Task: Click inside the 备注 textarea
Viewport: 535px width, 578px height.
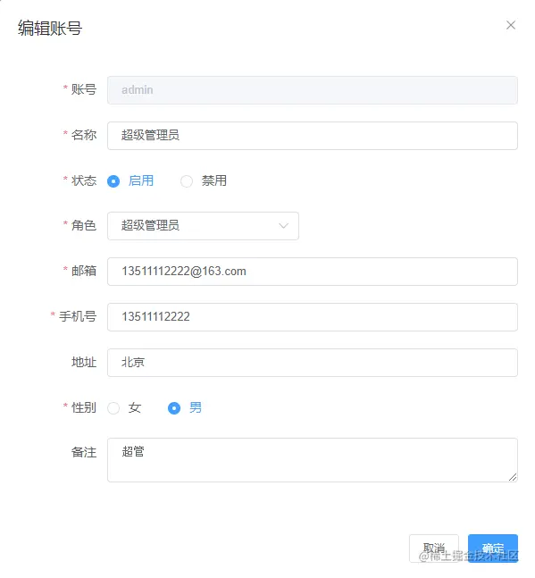Action: tap(313, 460)
